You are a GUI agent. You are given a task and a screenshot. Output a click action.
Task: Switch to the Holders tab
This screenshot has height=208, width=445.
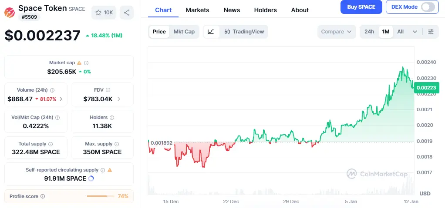click(265, 10)
